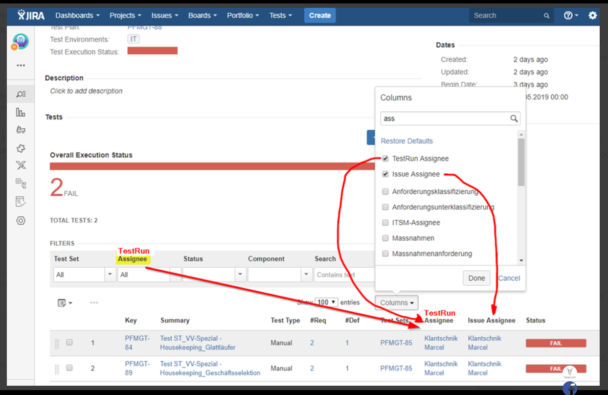The height and width of the screenshot is (395, 608).
Task: Click the Restore Defaults link
Action: point(406,140)
